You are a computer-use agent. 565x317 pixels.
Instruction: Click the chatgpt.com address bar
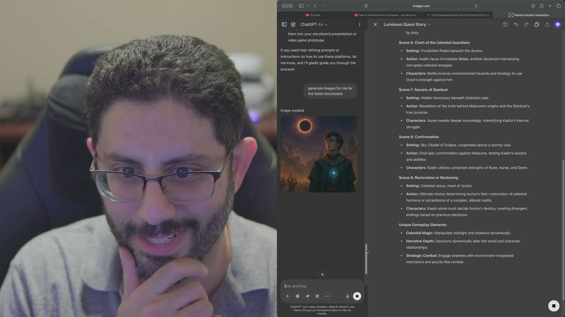(x=421, y=6)
